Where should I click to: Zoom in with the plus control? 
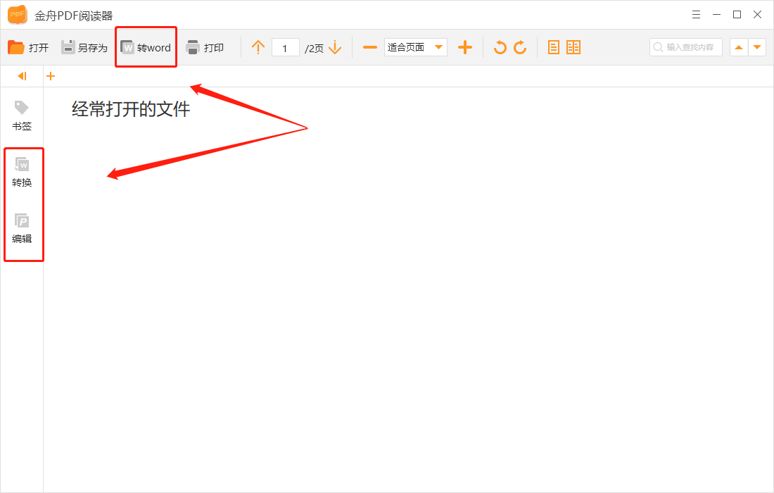pyautogui.click(x=465, y=47)
